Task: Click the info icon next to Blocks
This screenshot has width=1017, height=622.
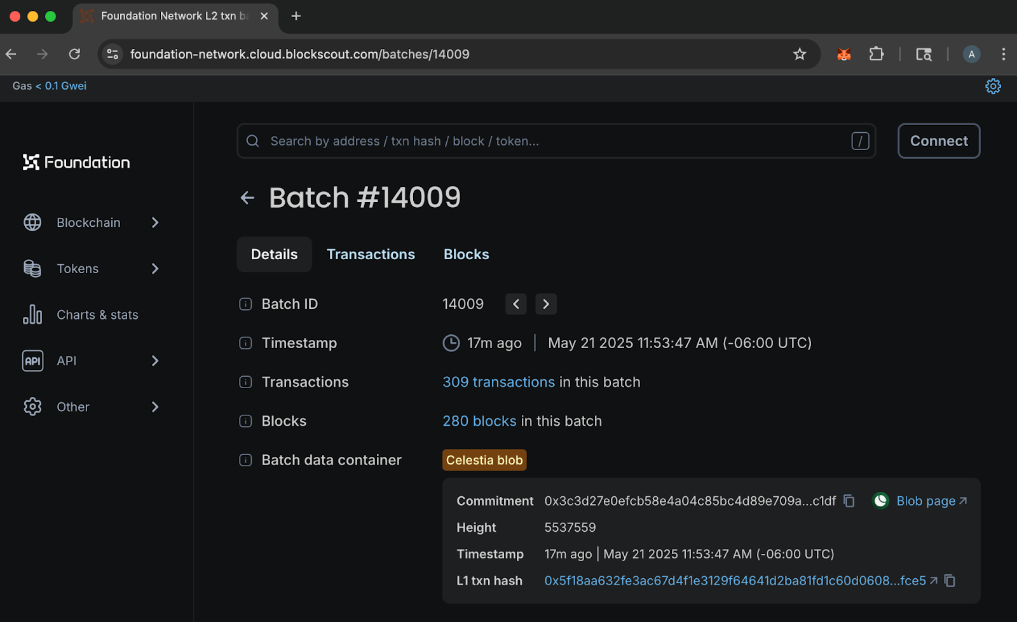Action: [245, 421]
